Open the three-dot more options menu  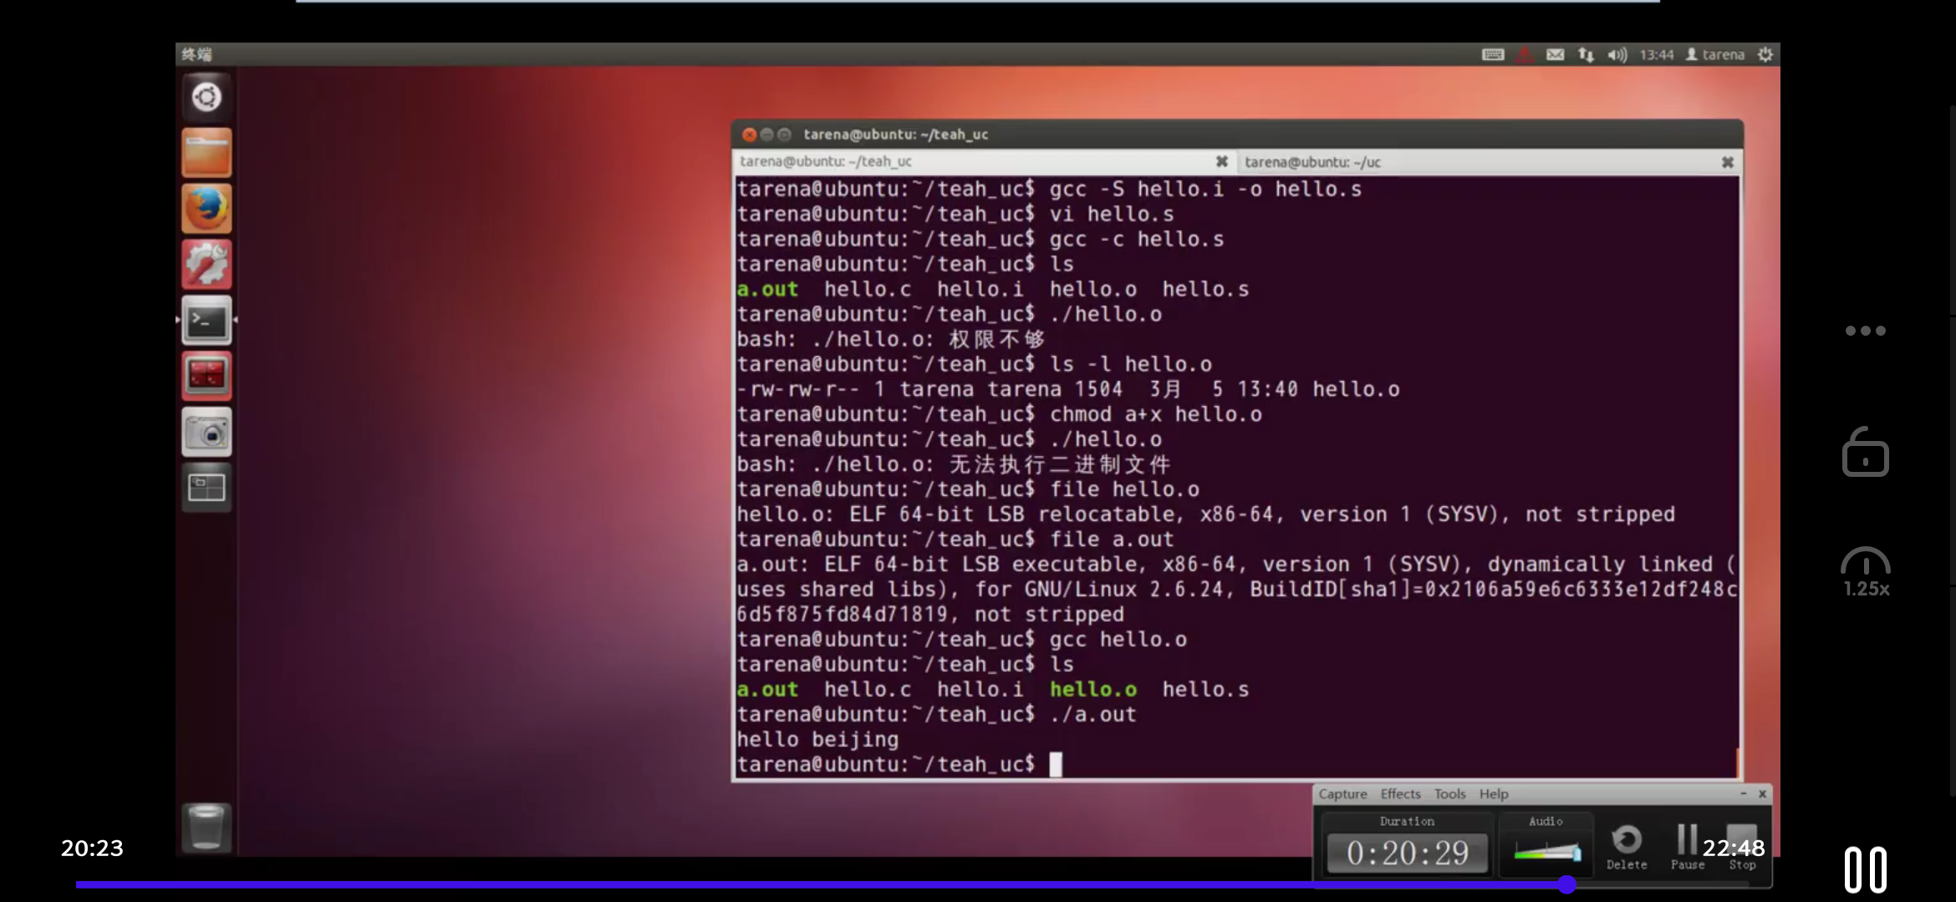[1865, 331]
